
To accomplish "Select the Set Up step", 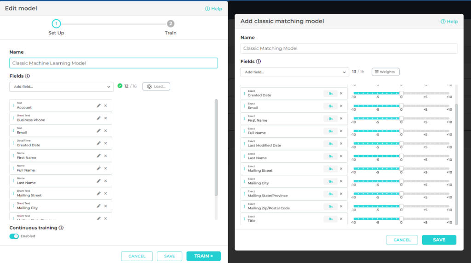I will coord(56,24).
